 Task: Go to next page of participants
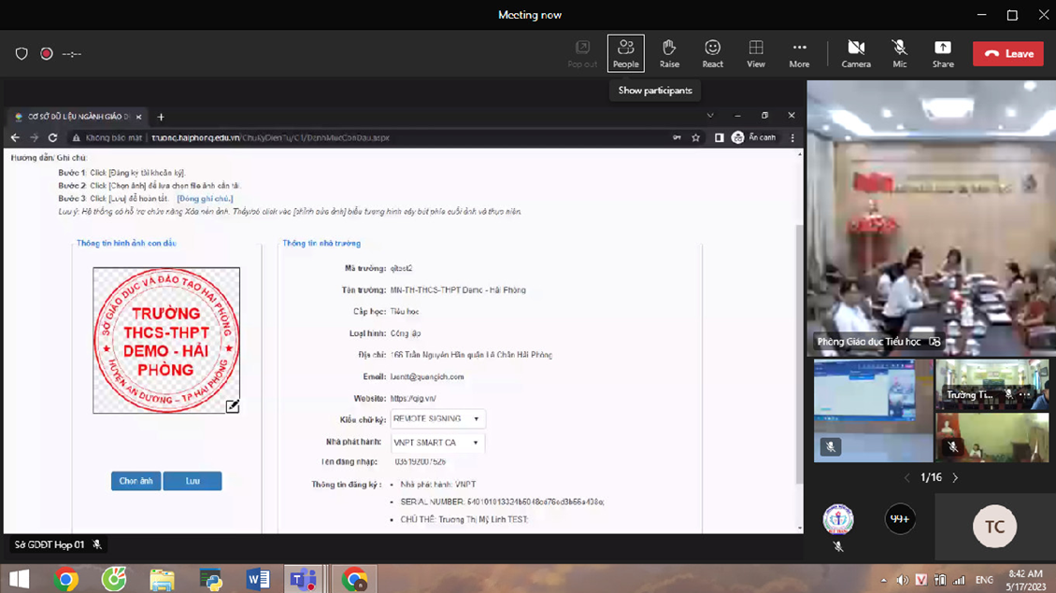(955, 477)
